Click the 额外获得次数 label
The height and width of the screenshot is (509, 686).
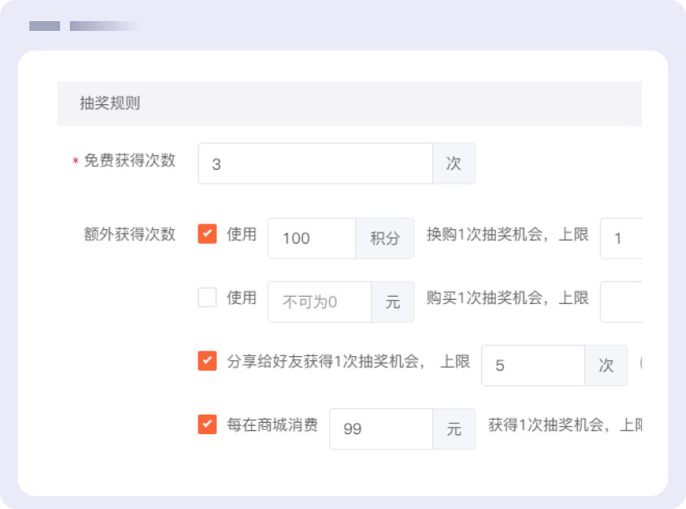click(x=129, y=235)
